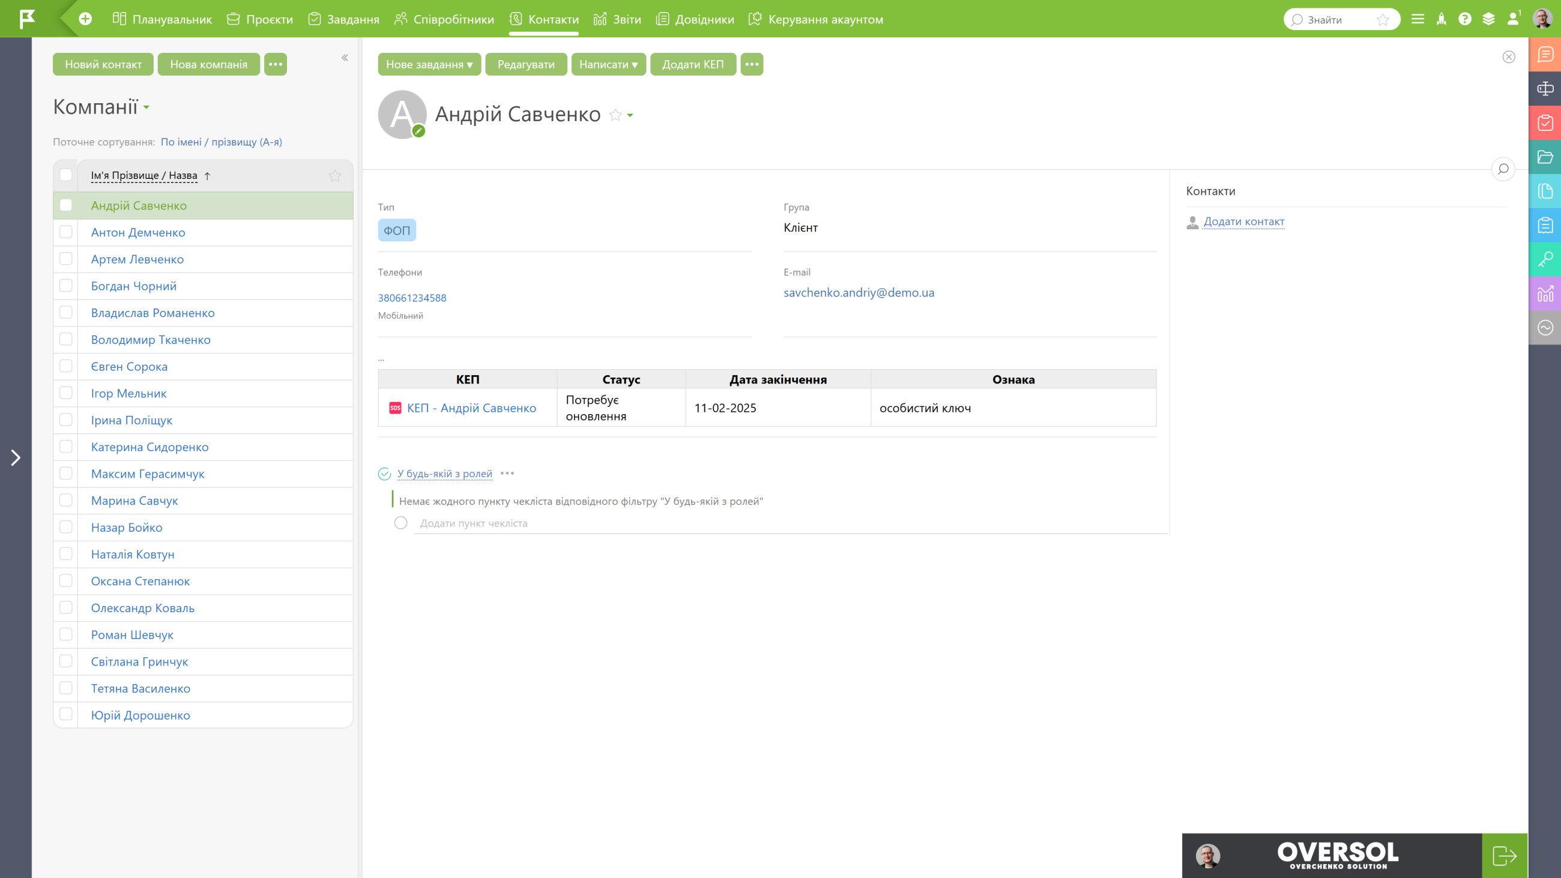1561x878 pixels.
Task: Close the contact detail panel
Action: 1509,57
